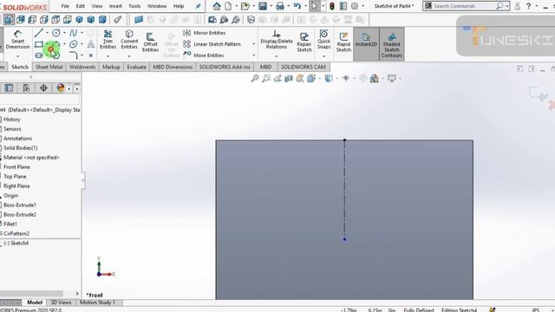The height and width of the screenshot is (312, 555).
Task: Toggle the Select cursor tool
Action: [314, 6]
